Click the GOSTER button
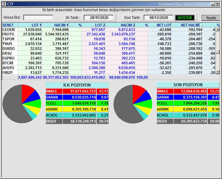Screen dimensions: 222x179 point(185,18)
